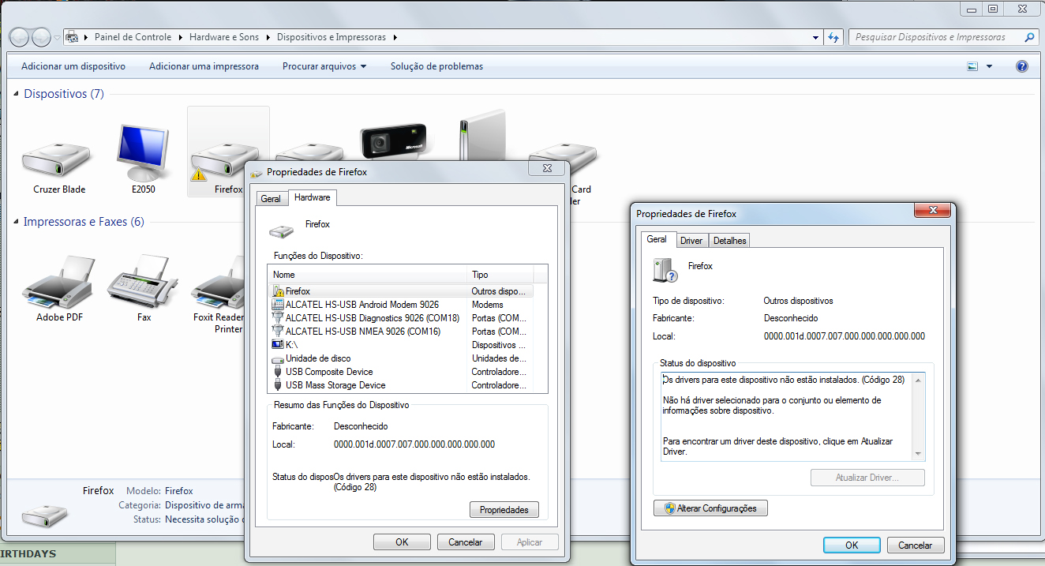This screenshot has height=566, width=1045.
Task: Select ALCATEL HS-USB Android Modem 9026 row
Action: pyautogui.click(x=361, y=305)
